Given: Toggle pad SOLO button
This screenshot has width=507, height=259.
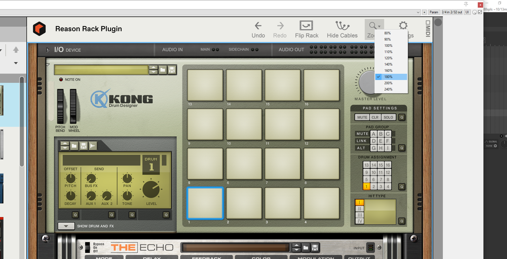Looking at the screenshot, I should pyautogui.click(x=388, y=117).
